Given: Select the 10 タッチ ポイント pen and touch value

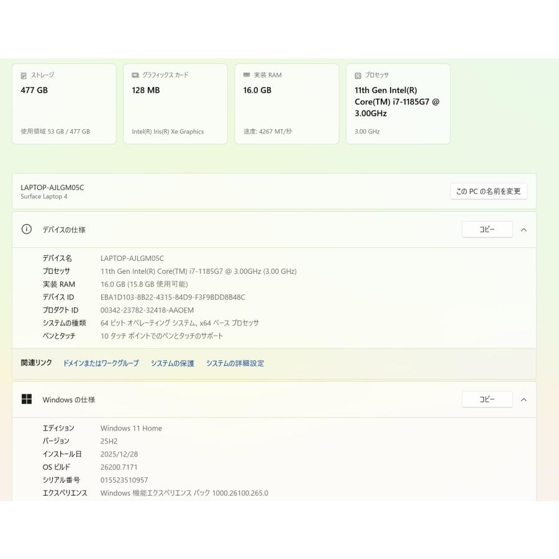Looking at the screenshot, I should 162,336.
